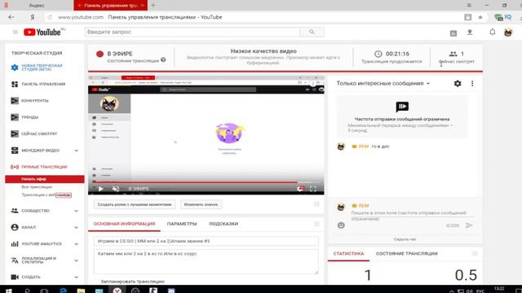Open the IQ browser extension icon
522x293 pixels.
coord(507,17)
